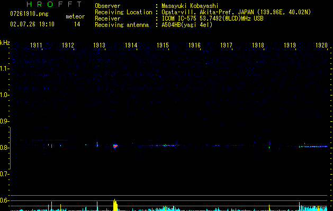Click the HROFFT title text
The height and width of the screenshot is (211, 333).
tap(54, 4)
